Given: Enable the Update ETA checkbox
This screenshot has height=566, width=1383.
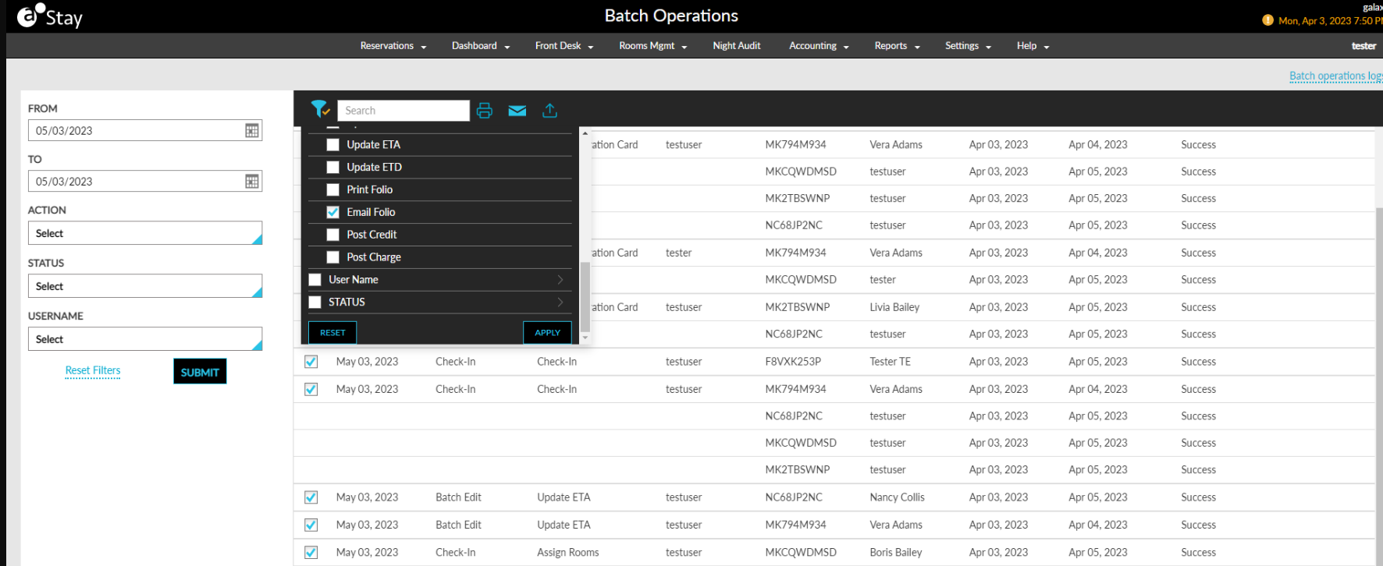Looking at the screenshot, I should tap(333, 145).
